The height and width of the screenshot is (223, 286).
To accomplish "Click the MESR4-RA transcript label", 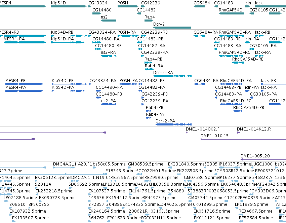I will tap(14, 39).
